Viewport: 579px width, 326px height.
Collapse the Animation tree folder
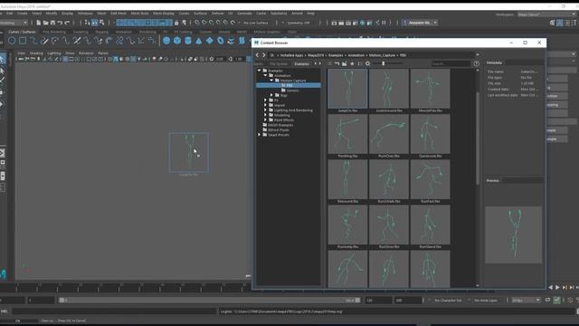[x=265, y=75]
